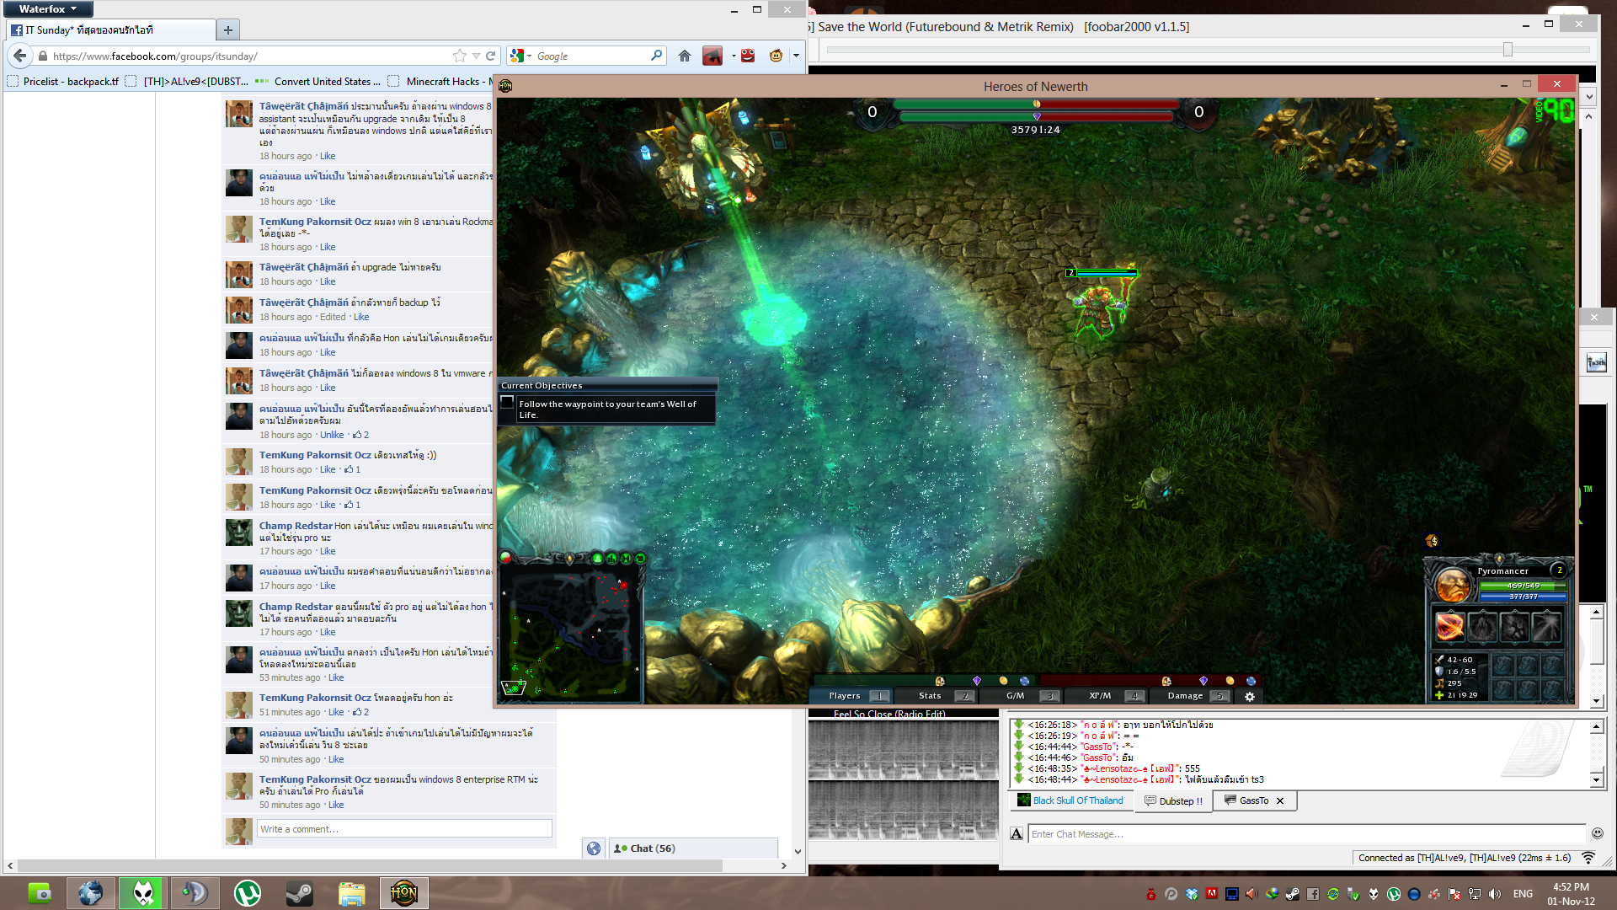Open Steam from the taskbar

[299, 892]
